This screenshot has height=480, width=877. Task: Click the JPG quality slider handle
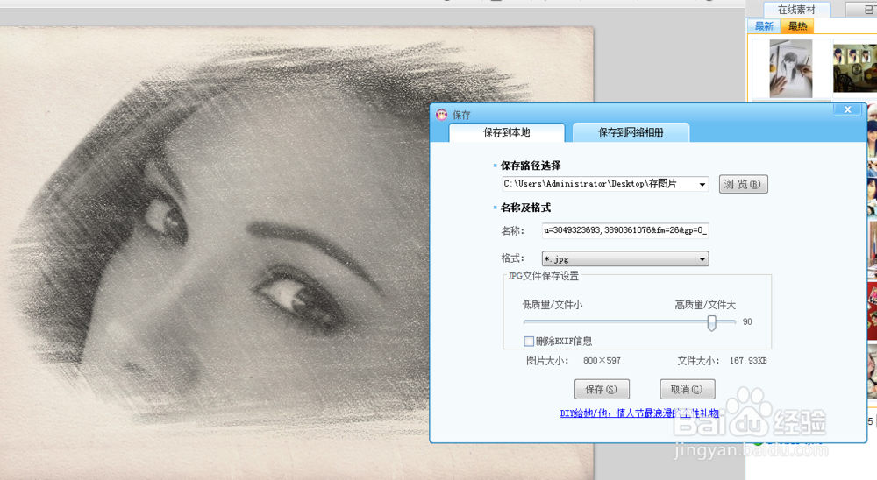pos(711,322)
